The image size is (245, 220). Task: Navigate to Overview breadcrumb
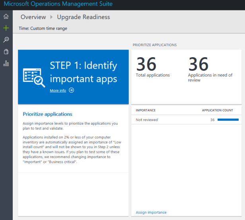[x=33, y=17]
